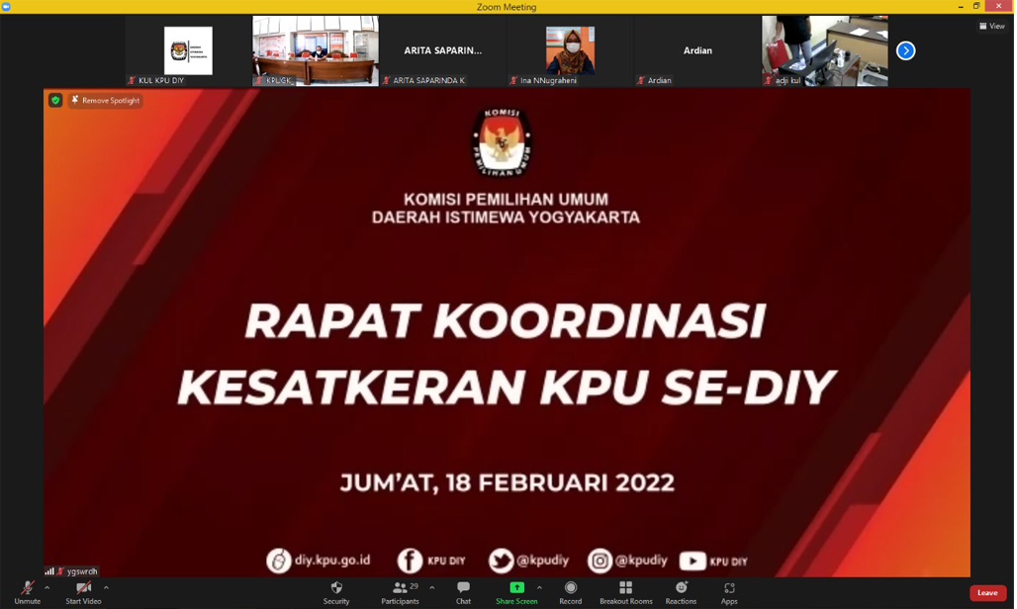Image resolution: width=1017 pixels, height=609 pixels.
Task: Select Ina NNugraheni's video thumbnail
Action: pyautogui.click(x=570, y=50)
